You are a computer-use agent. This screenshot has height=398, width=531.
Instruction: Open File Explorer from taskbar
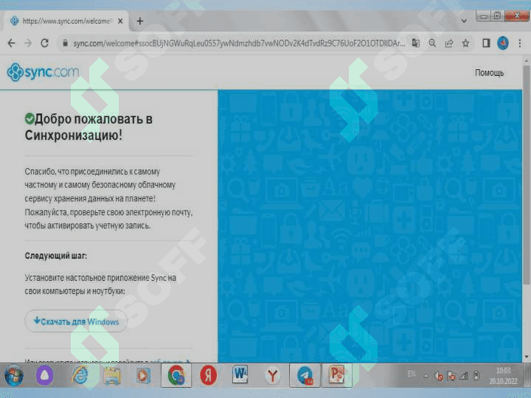click(112, 376)
